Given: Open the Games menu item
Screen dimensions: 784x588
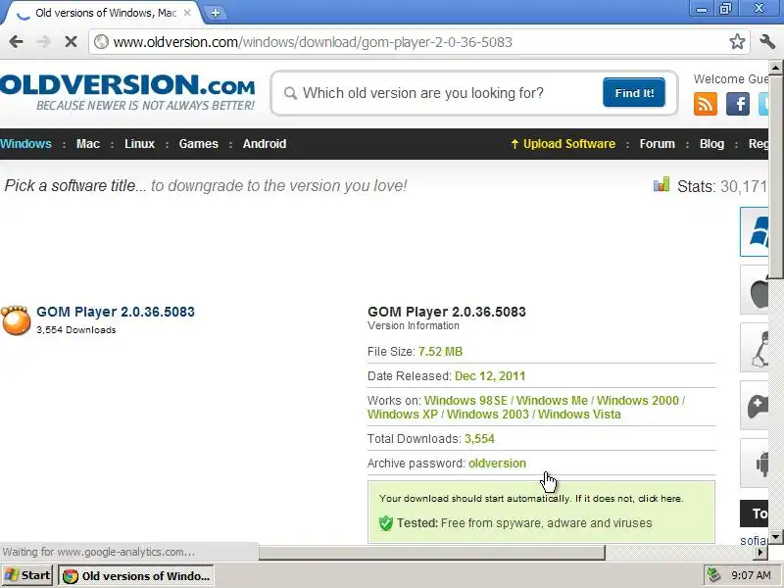Looking at the screenshot, I should 199,144.
